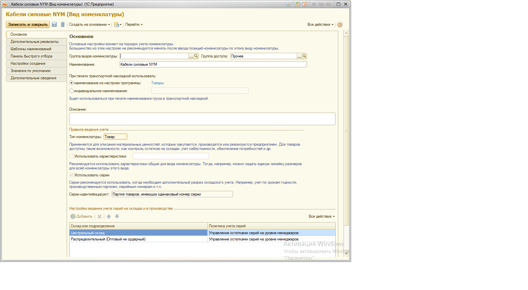
Task: Open search magnifier for Группа видов номенклатуры
Action: [196, 56]
